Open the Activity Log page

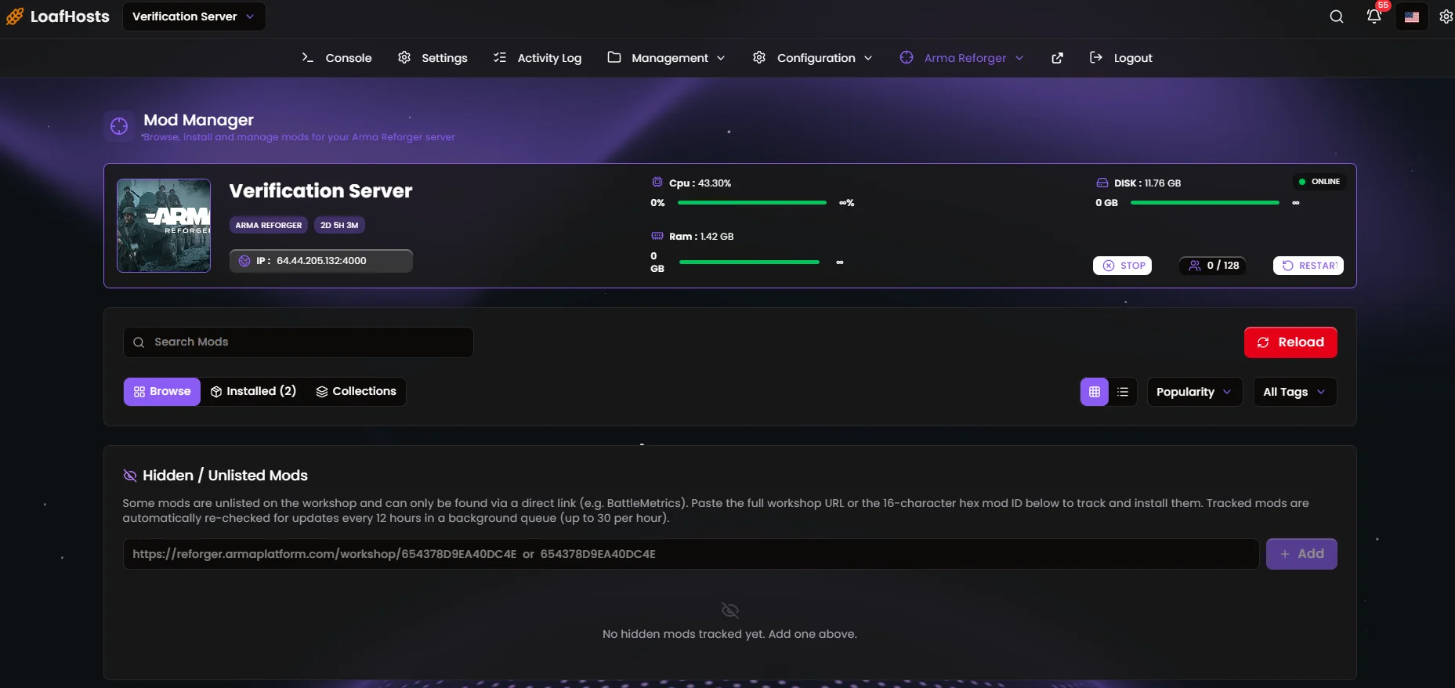[x=537, y=58]
